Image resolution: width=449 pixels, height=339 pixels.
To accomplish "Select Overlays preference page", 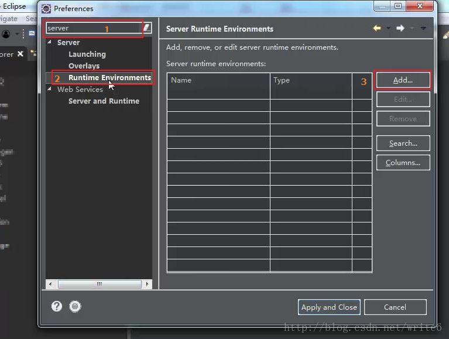I will coord(84,66).
